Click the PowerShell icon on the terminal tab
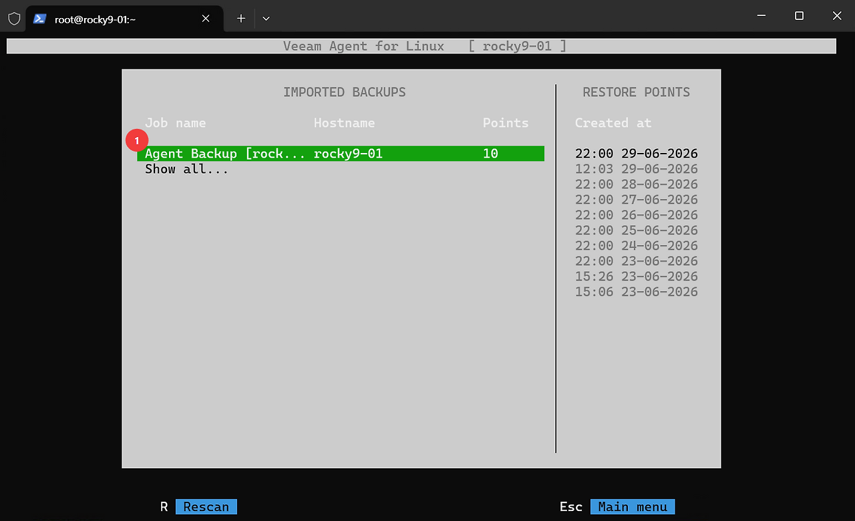 pyautogui.click(x=40, y=19)
